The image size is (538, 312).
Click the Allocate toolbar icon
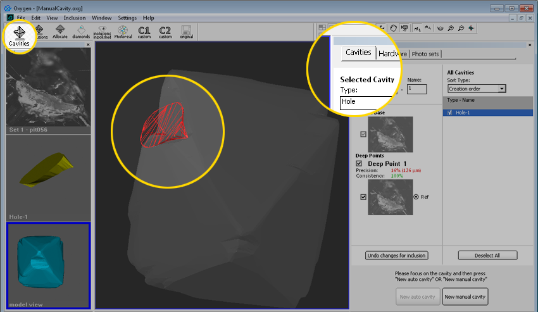pos(60,31)
